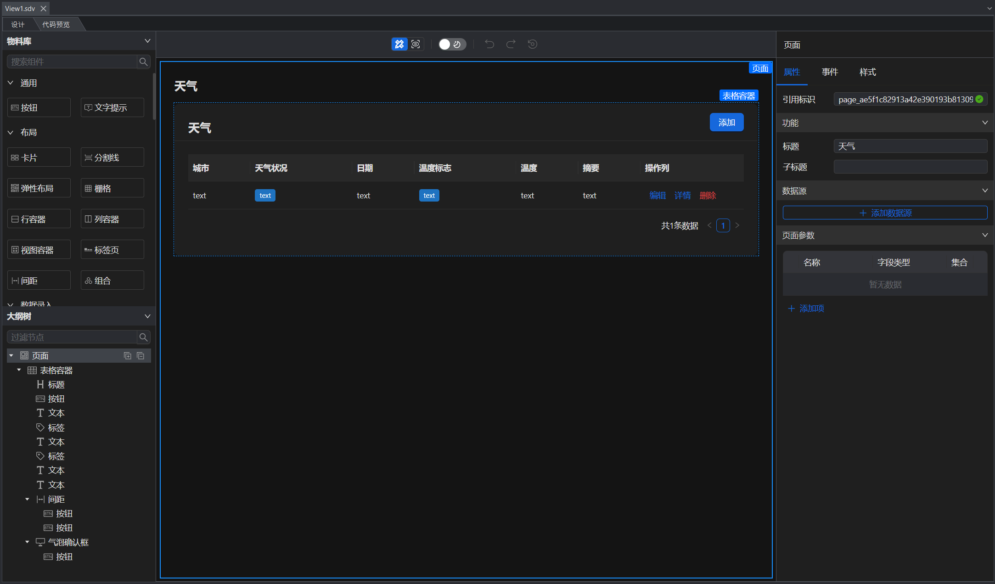Click the undo arrow icon

pyautogui.click(x=489, y=44)
